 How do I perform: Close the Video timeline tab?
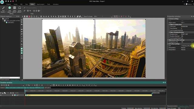coord(43,88)
